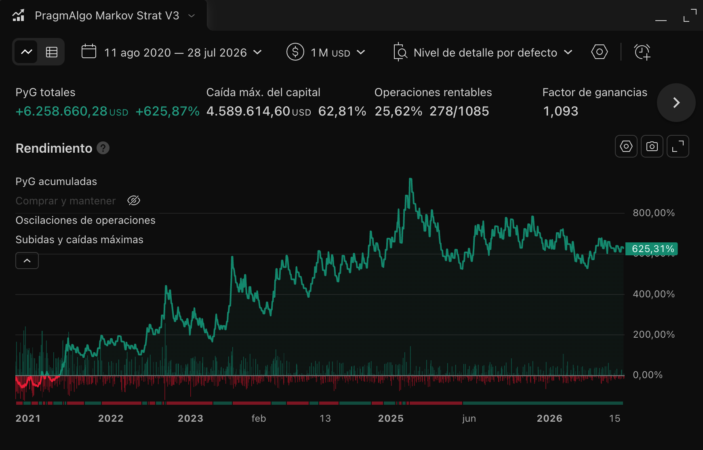
Task: Expand Nivel de detalle por defecto dropdown
Action: pyautogui.click(x=493, y=53)
